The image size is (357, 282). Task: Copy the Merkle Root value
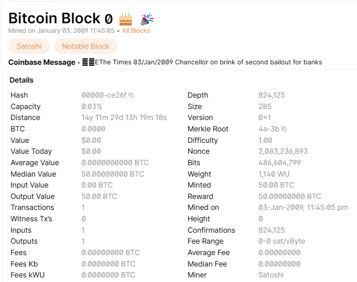point(284,129)
